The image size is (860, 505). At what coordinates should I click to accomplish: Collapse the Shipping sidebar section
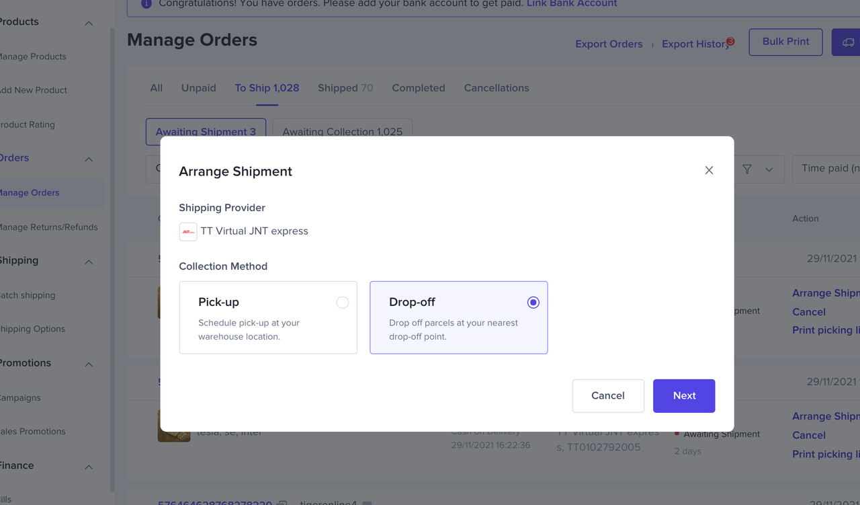pos(89,262)
